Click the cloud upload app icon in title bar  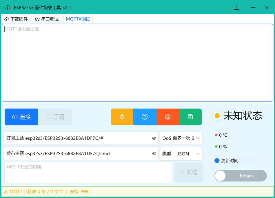coord(7,8)
